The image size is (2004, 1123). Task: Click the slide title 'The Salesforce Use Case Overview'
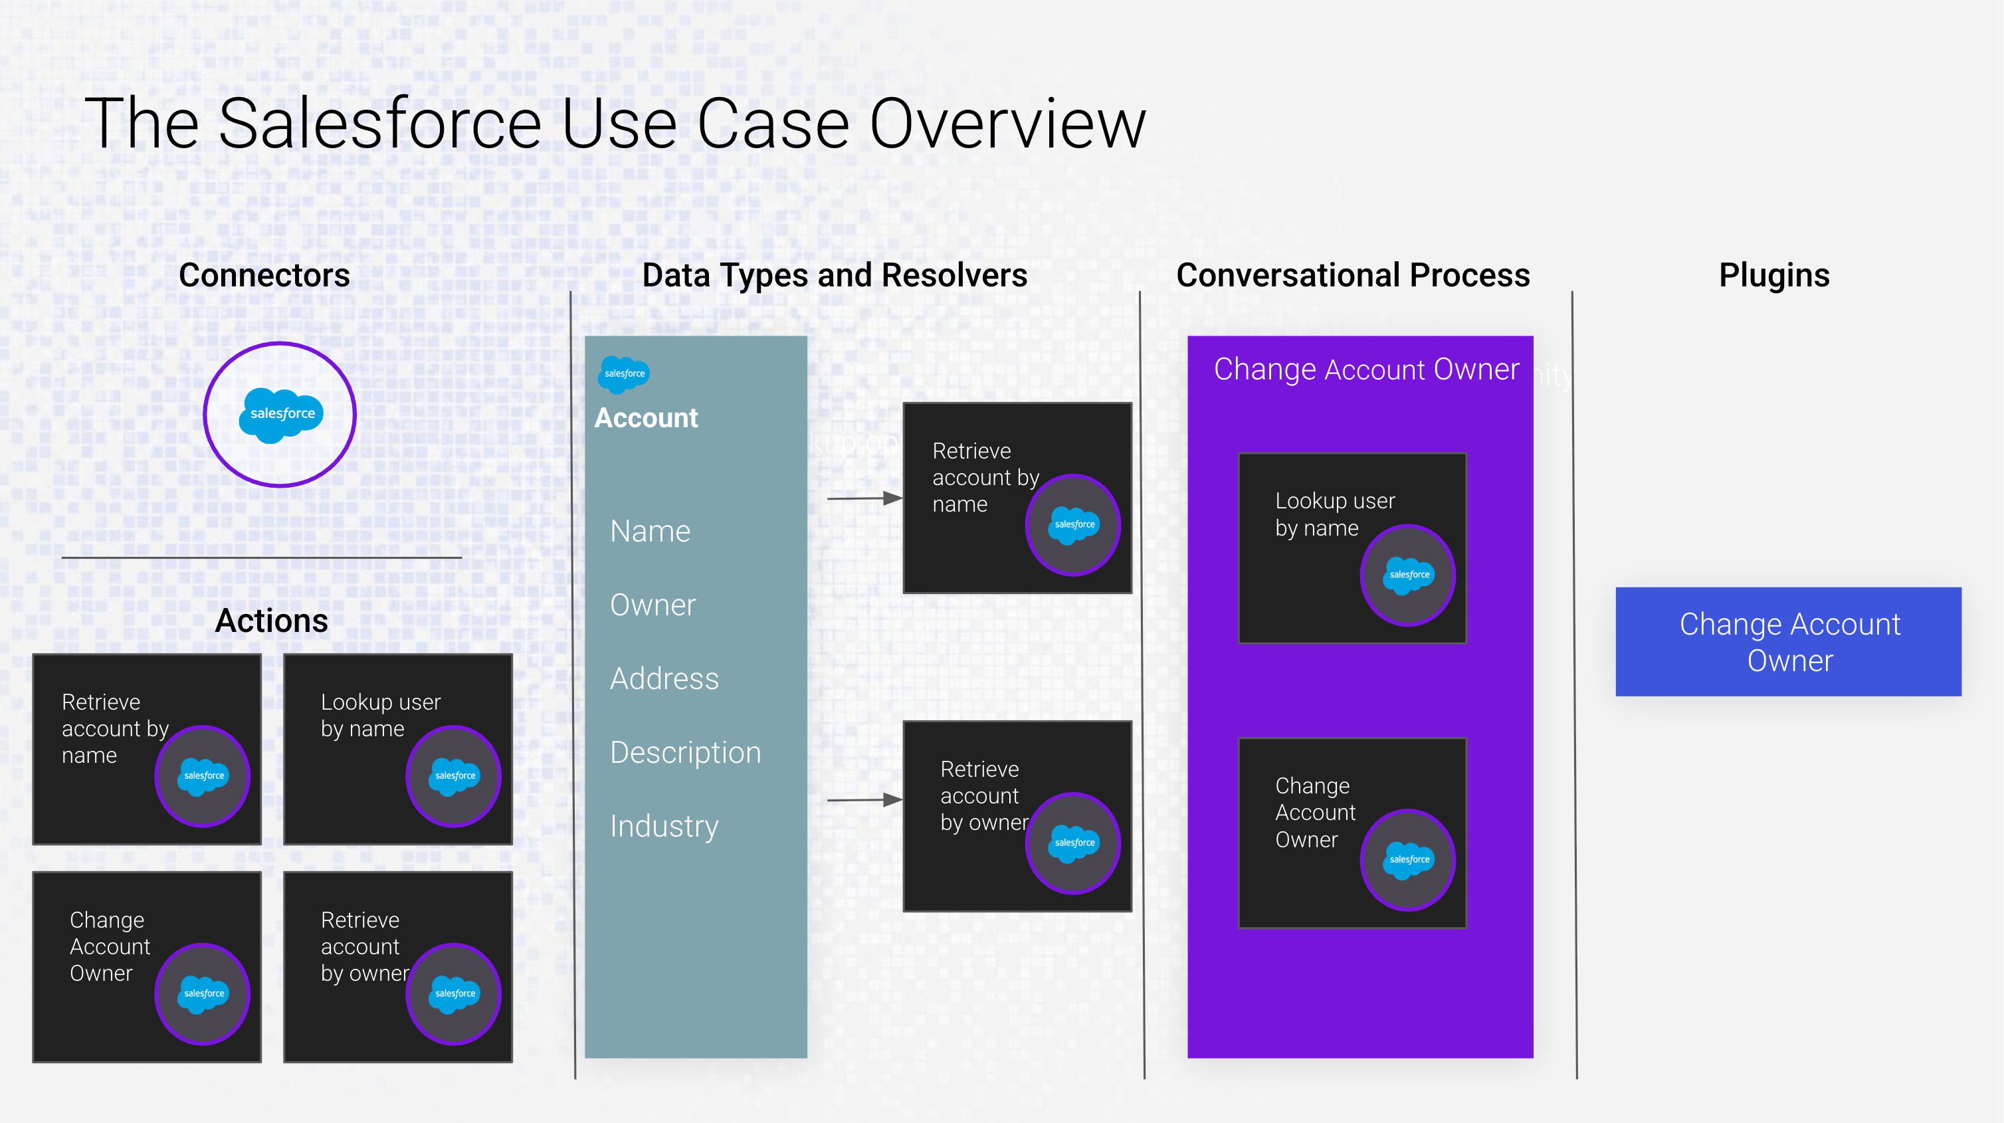click(615, 124)
